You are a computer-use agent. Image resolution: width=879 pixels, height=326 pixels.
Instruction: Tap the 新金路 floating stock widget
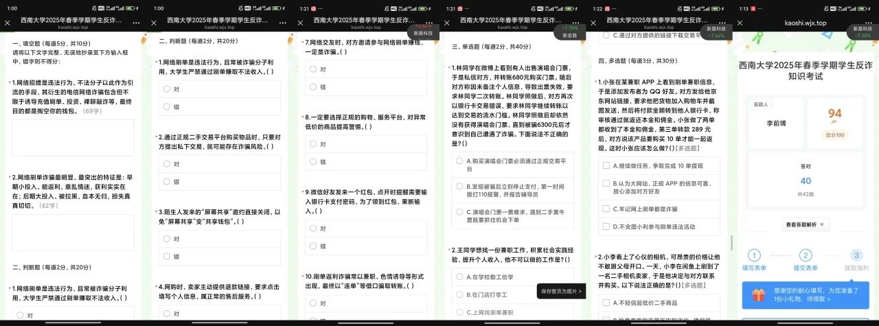pyautogui.click(x=570, y=32)
